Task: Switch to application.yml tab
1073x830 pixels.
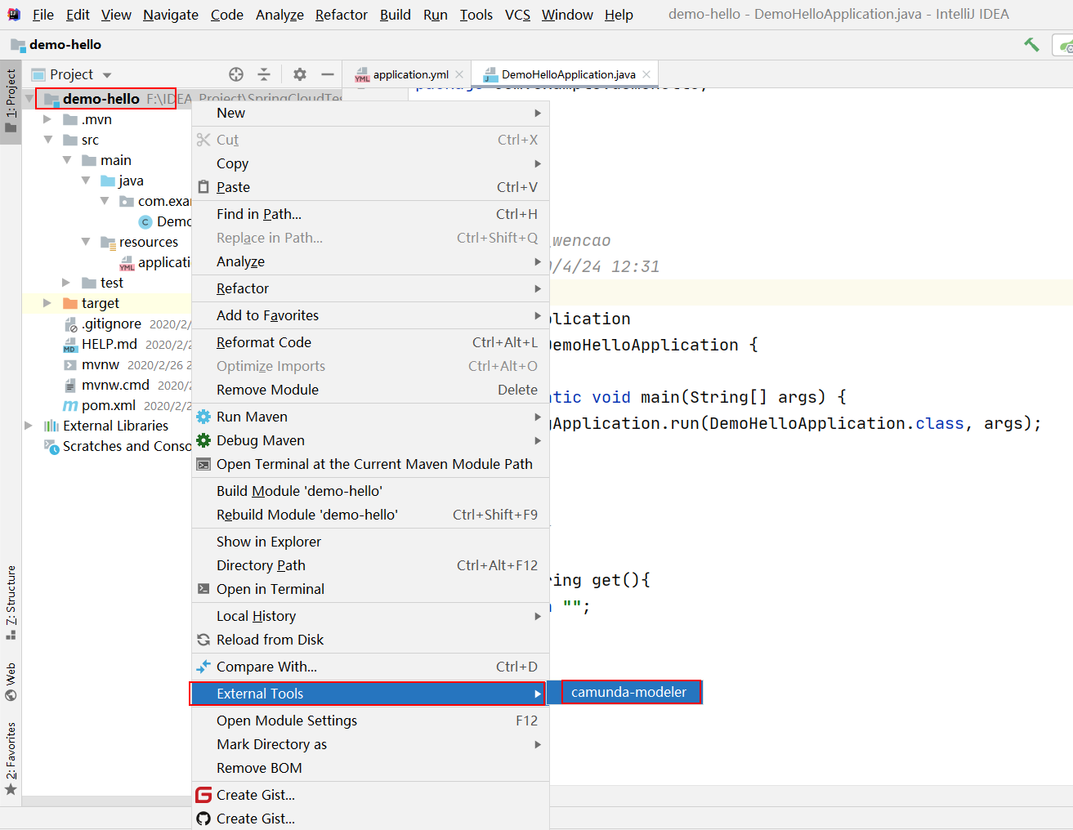Action: point(410,74)
